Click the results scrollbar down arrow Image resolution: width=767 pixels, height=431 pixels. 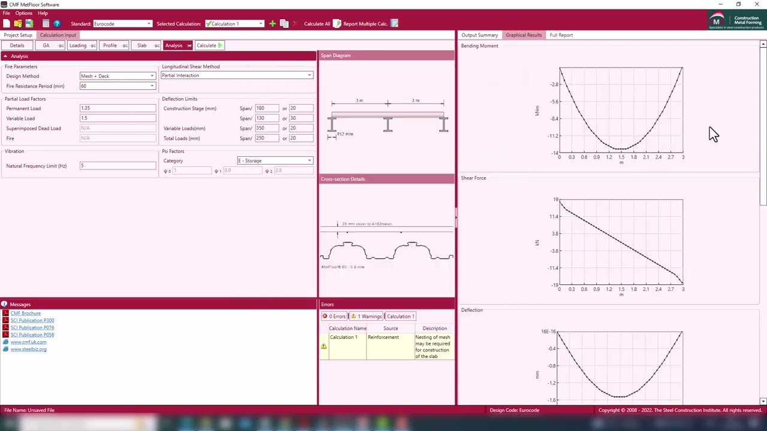click(x=763, y=401)
